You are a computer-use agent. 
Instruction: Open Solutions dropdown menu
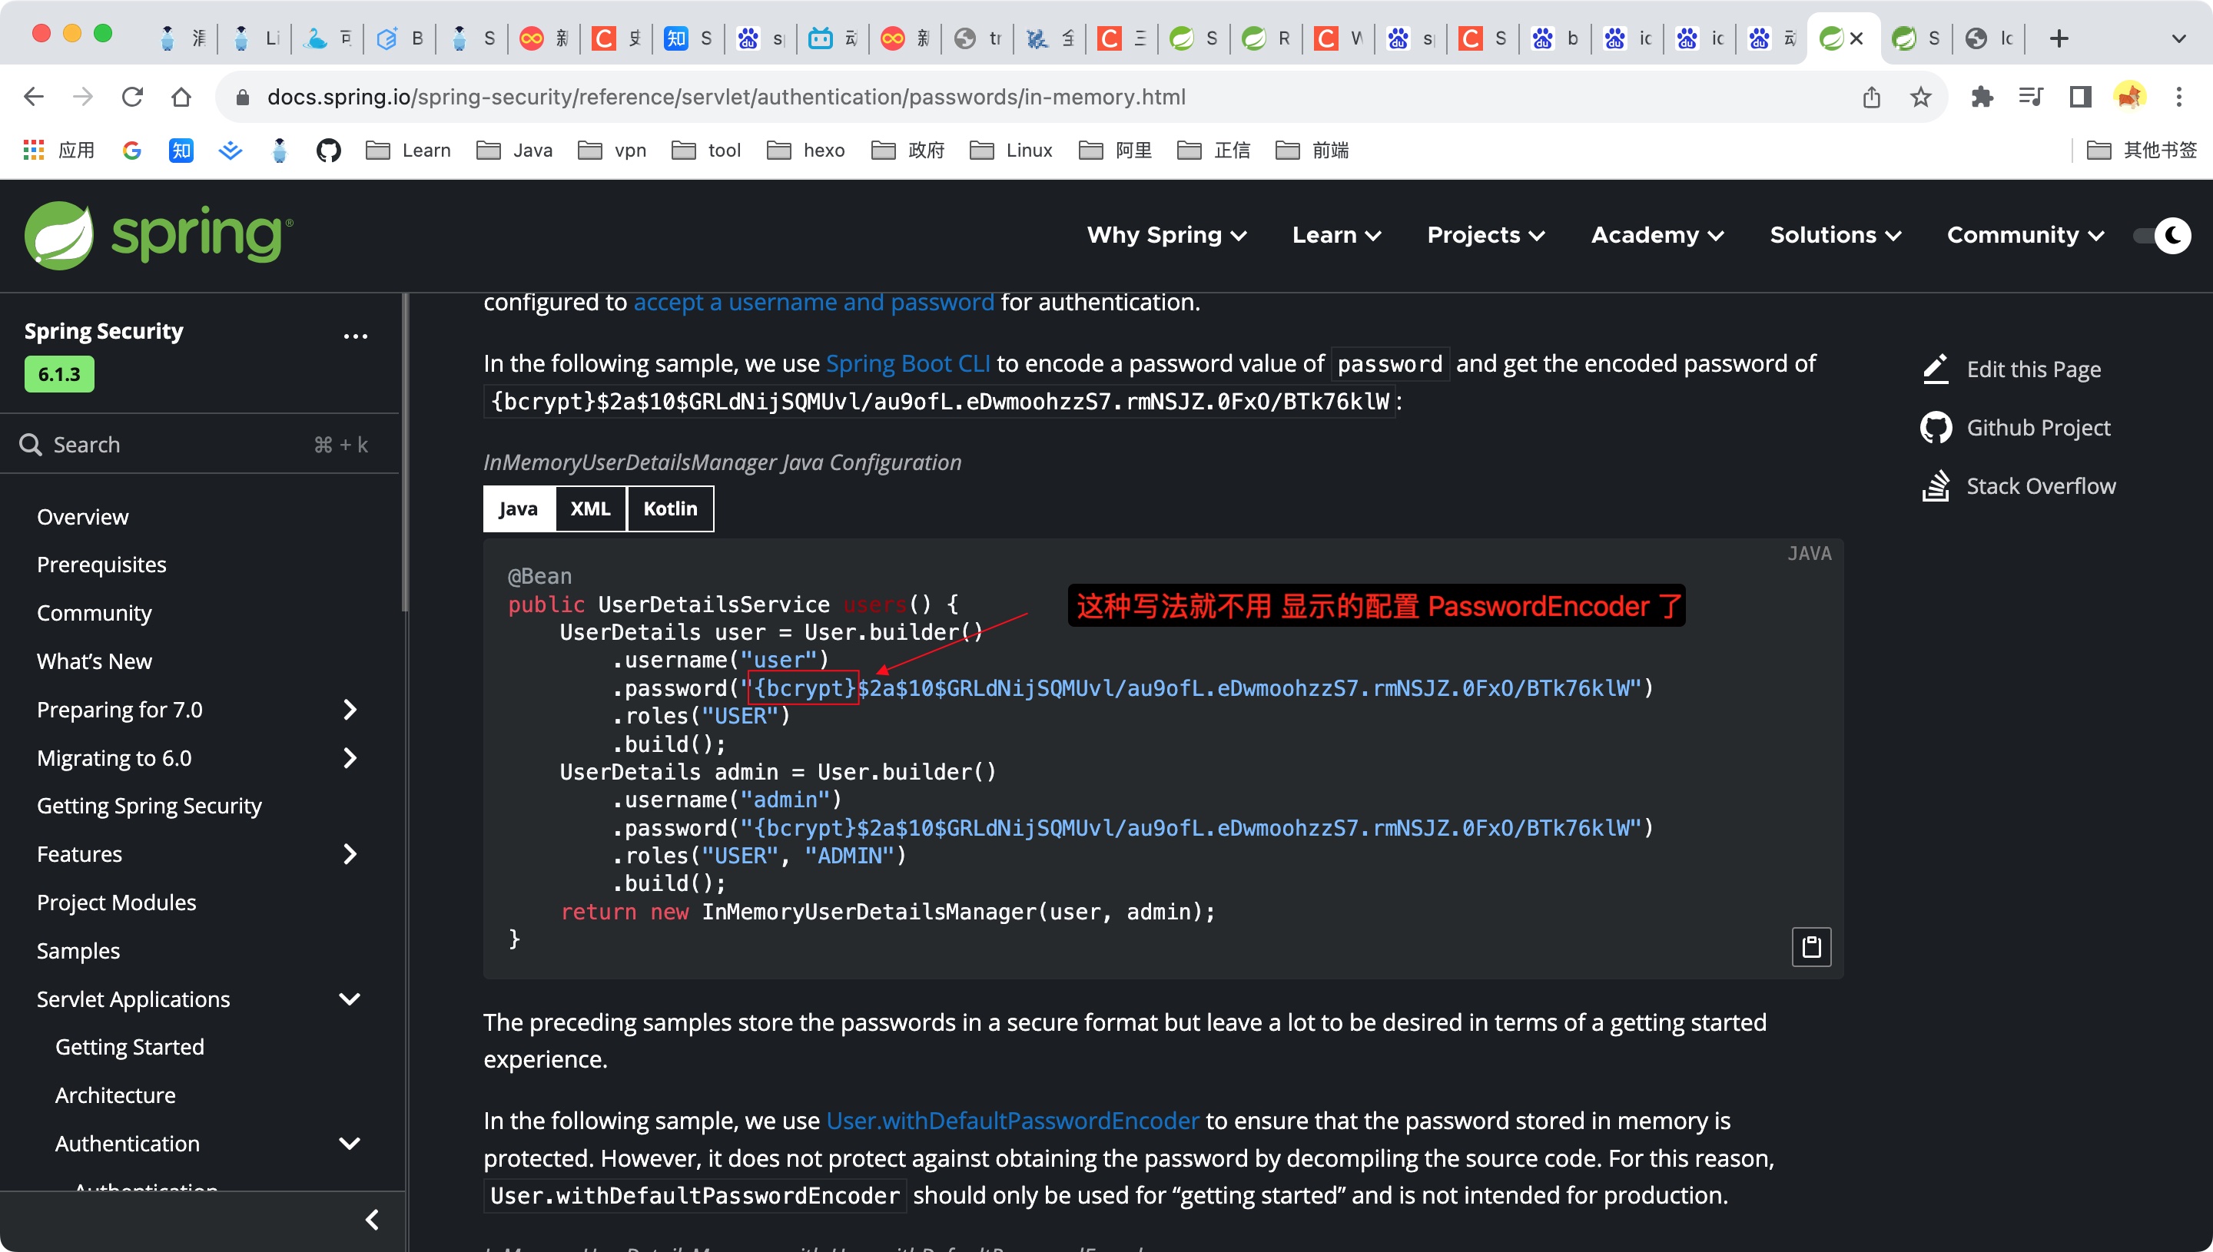(x=1835, y=235)
